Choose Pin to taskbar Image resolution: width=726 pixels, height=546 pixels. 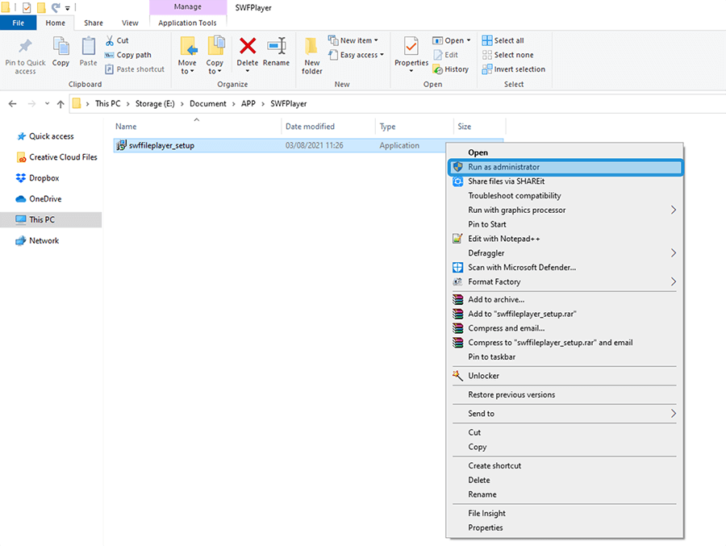565,356
